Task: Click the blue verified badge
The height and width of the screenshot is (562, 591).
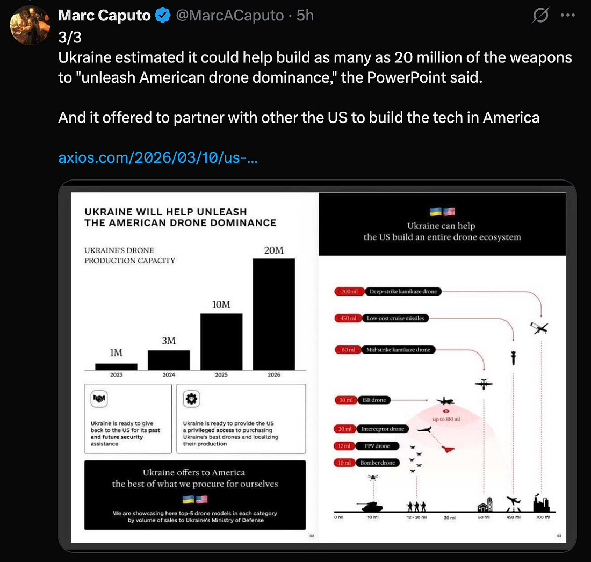Action: point(163,16)
